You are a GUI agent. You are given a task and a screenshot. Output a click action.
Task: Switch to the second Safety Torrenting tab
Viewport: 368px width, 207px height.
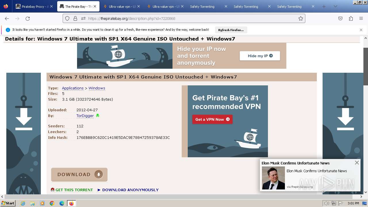pyautogui.click(x=253, y=6)
